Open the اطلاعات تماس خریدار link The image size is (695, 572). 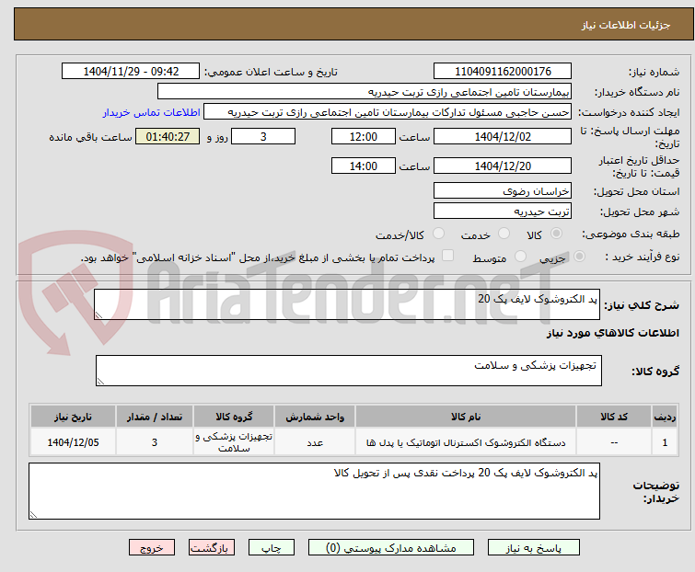(152, 112)
